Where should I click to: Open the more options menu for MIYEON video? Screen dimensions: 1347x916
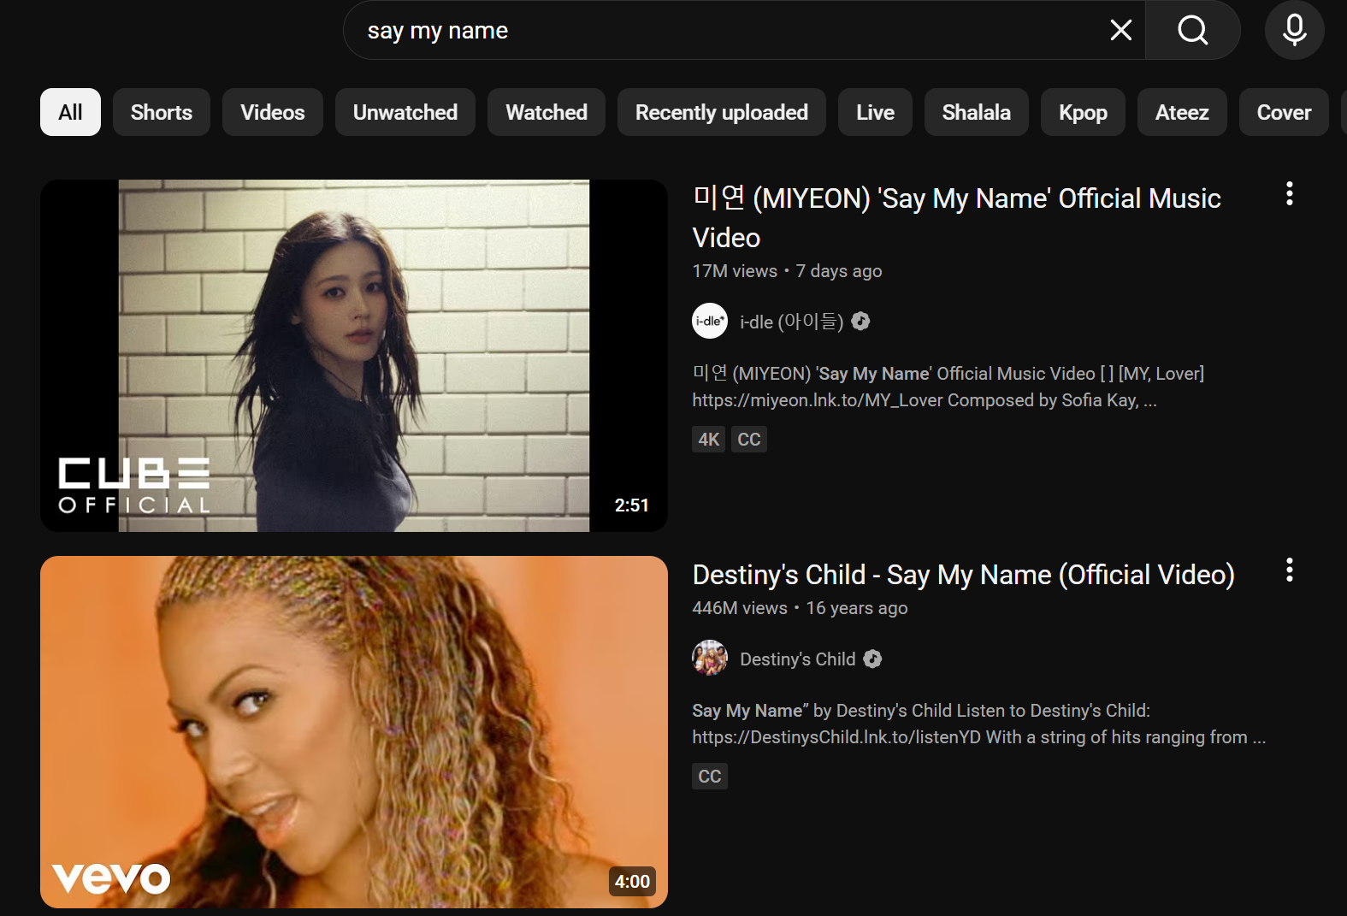(x=1289, y=194)
